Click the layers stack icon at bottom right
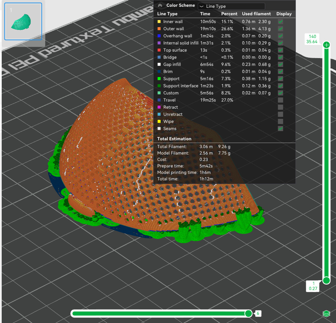The image size is (336, 323). click(326, 313)
